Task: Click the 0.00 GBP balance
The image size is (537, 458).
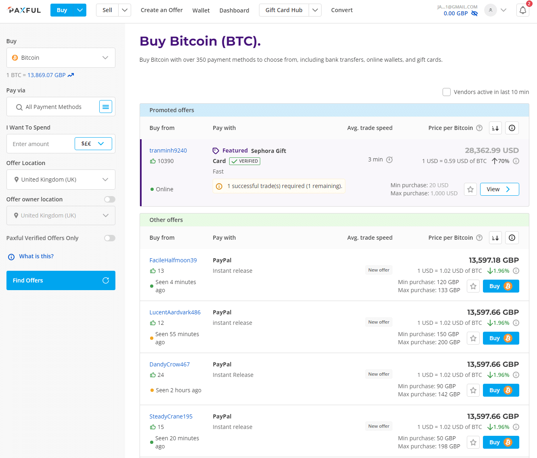Action: coord(456,13)
